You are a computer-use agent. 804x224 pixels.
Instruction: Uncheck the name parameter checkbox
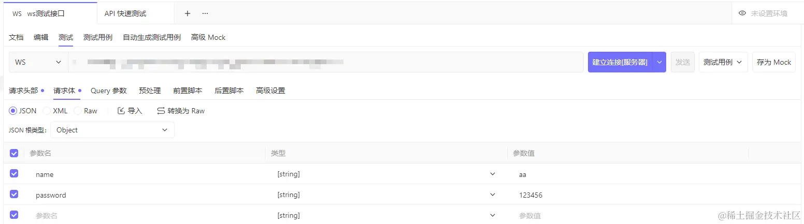tap(14, 174)
